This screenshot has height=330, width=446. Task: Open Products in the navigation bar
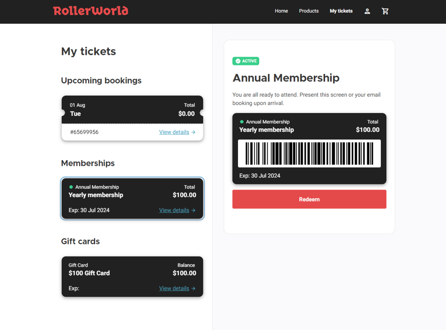[309, 11]
